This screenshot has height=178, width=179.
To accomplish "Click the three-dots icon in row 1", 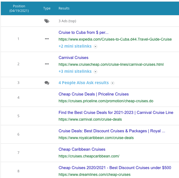I will pos(47,39).
